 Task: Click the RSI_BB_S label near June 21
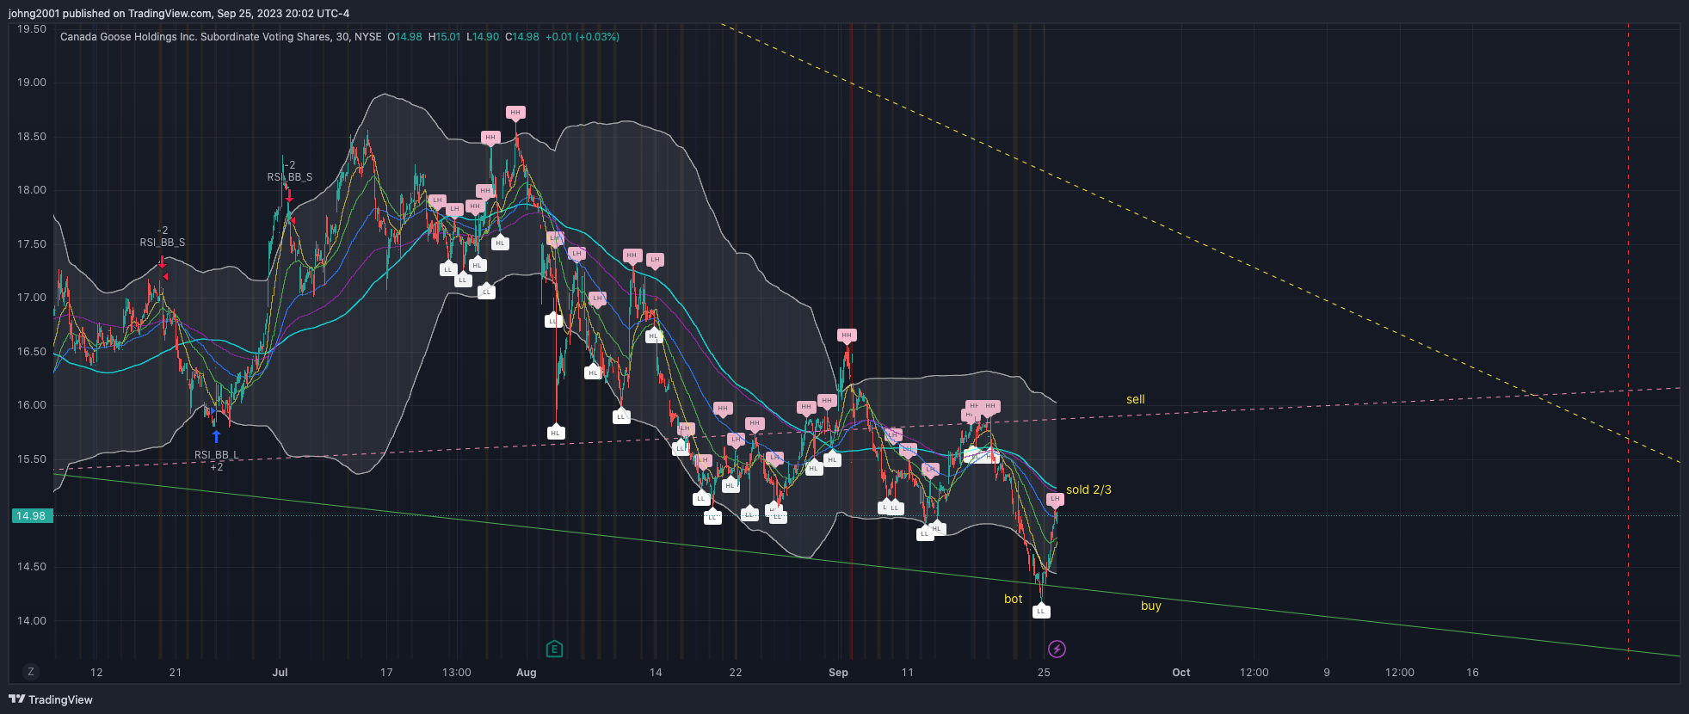[163, 243]
